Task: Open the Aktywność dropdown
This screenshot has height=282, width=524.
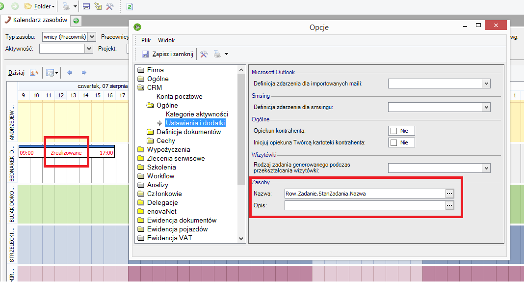Action: (88, 49)
